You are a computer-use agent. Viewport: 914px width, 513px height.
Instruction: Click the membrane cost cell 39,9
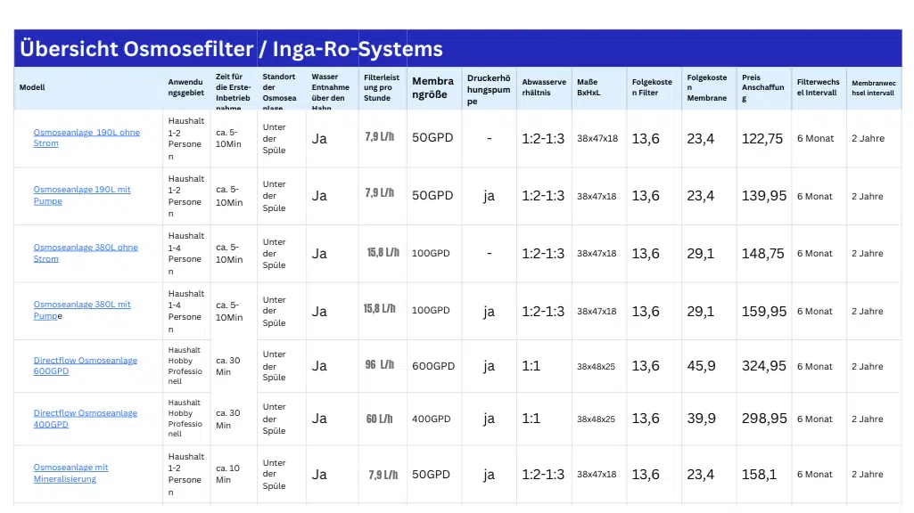coord(701,418)
